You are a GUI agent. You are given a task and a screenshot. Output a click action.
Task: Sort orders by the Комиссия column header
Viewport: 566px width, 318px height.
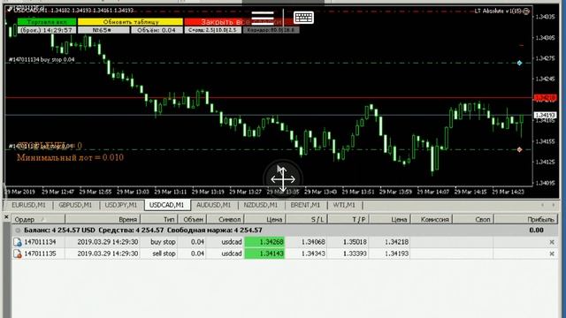click(x=432, y=219)
